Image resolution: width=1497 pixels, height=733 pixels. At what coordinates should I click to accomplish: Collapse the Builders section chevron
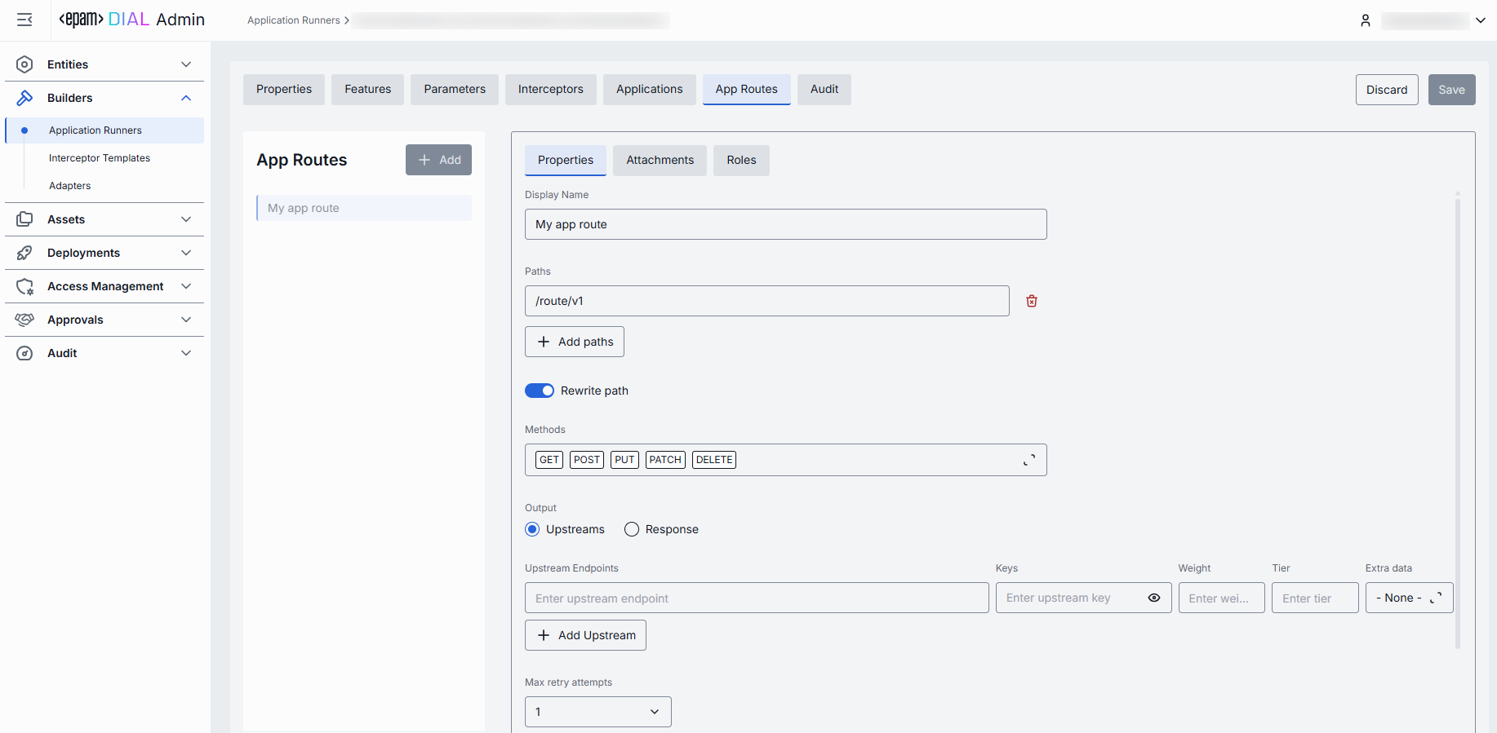point(186,98)
